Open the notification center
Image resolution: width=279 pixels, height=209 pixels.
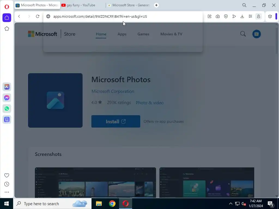(x=271, y=204)
